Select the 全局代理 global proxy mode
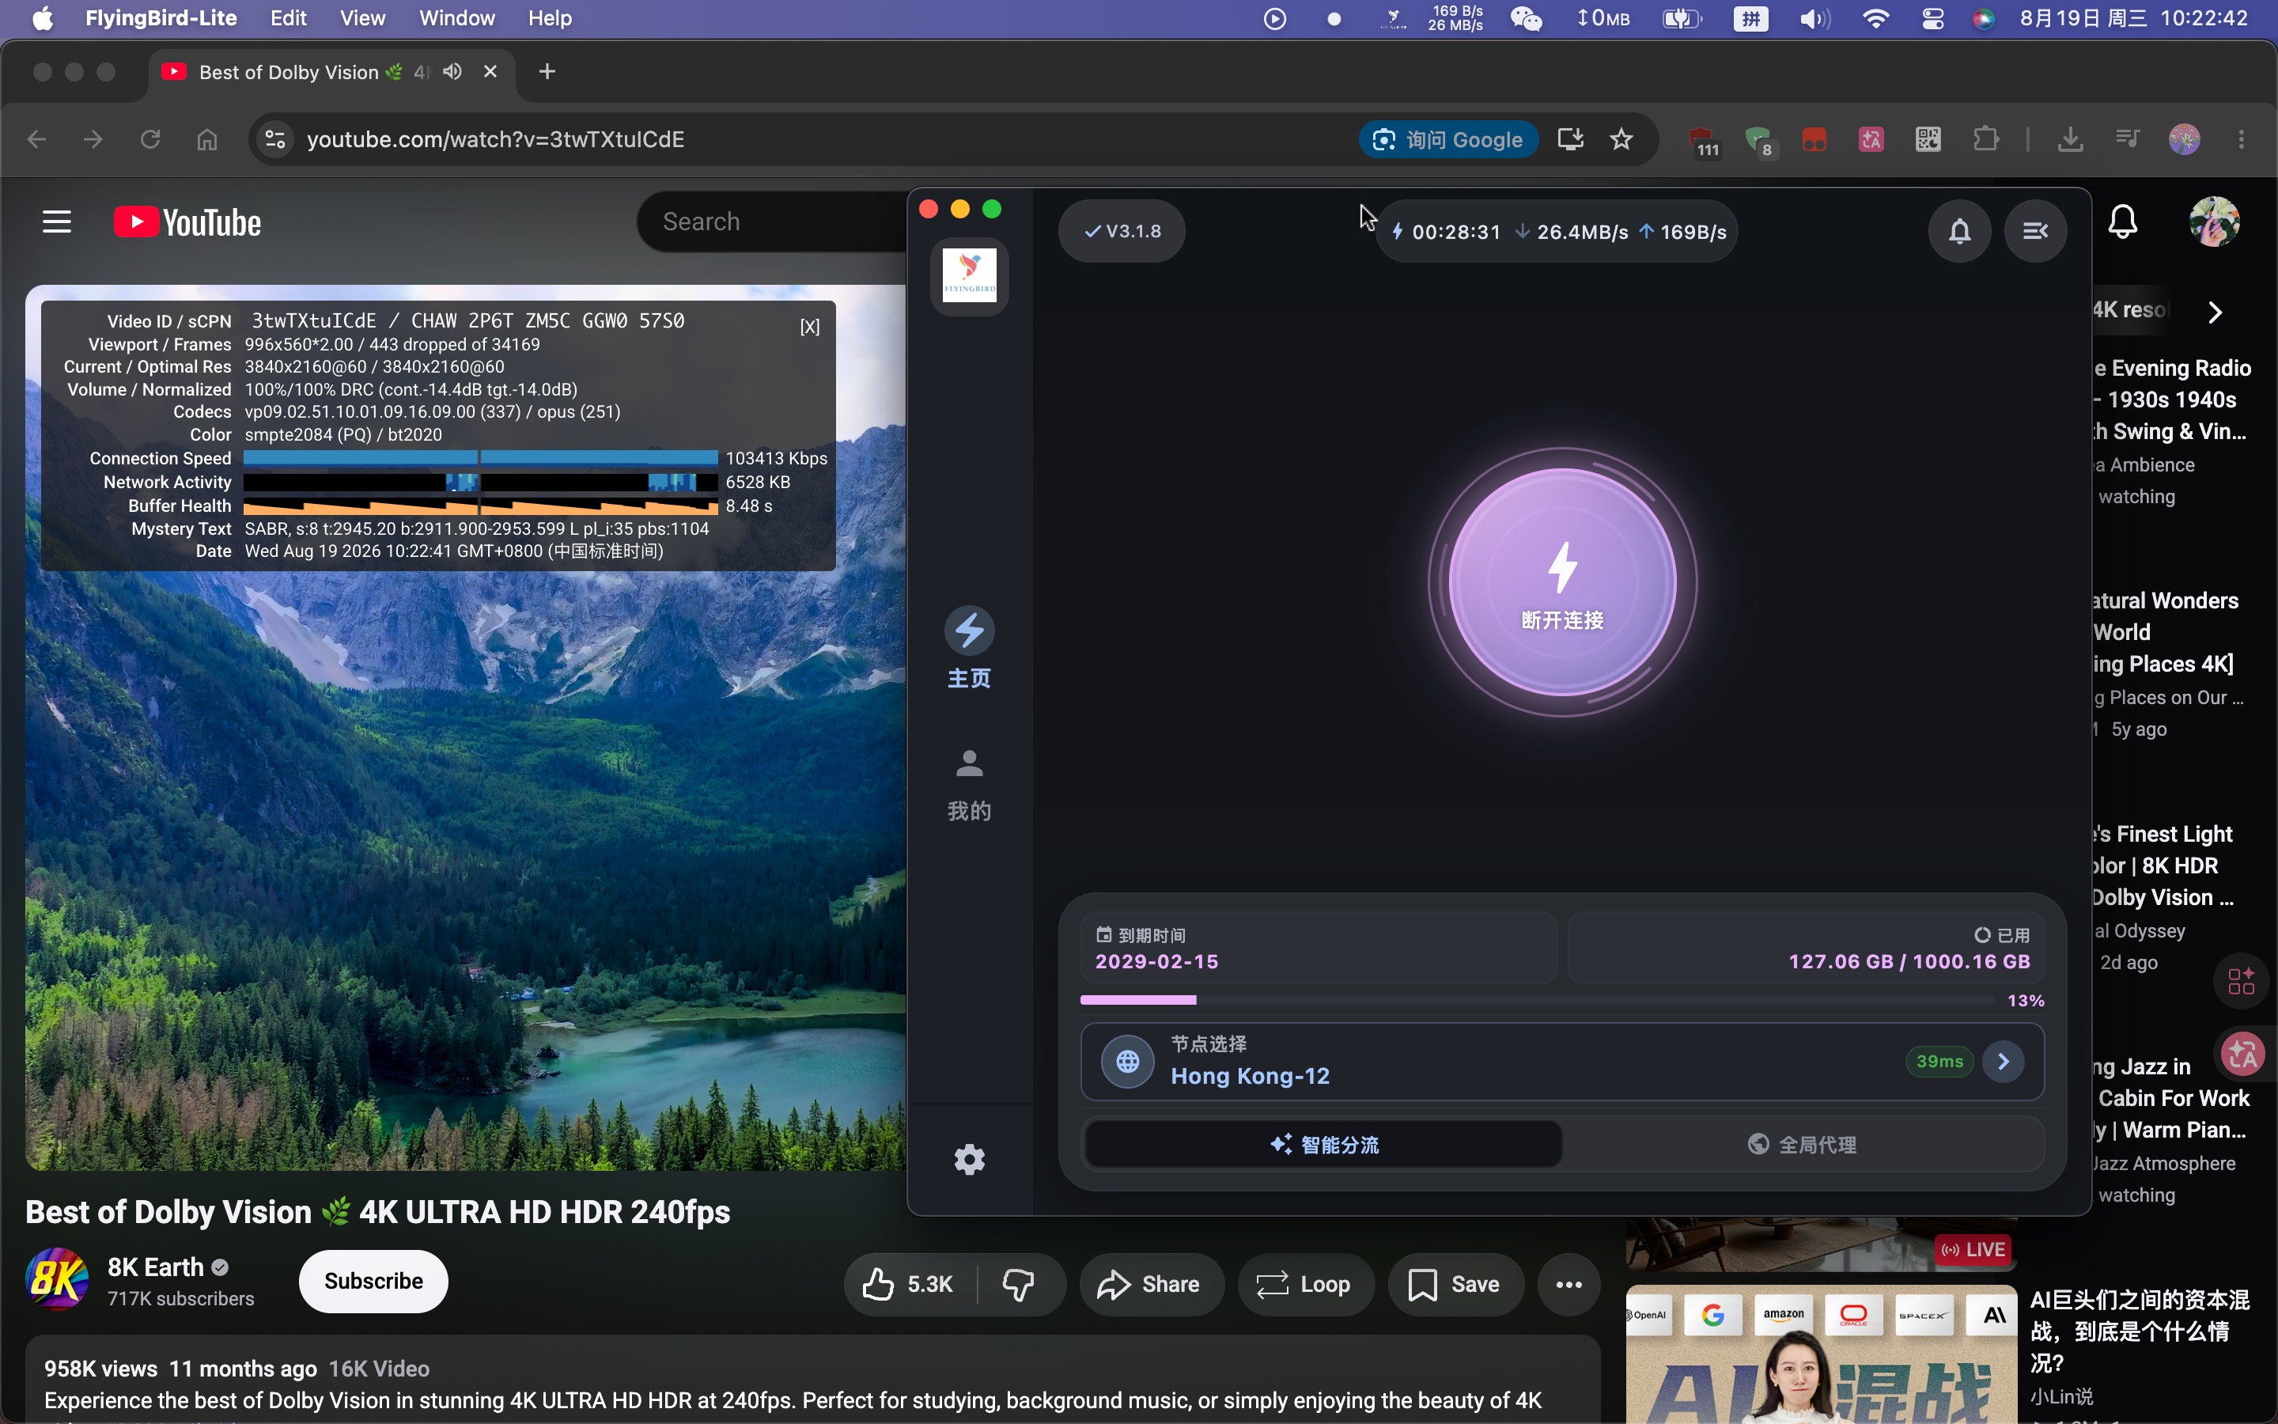The height and width of the screenshot is (1424, 2278). click(1803, 1144)
